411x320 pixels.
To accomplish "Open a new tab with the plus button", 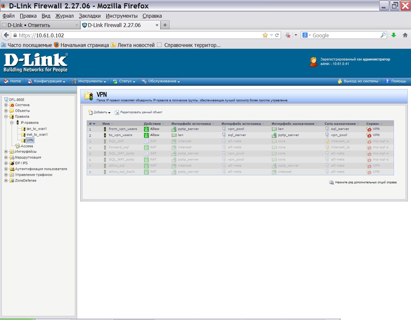I will click(x=165, y=25).
